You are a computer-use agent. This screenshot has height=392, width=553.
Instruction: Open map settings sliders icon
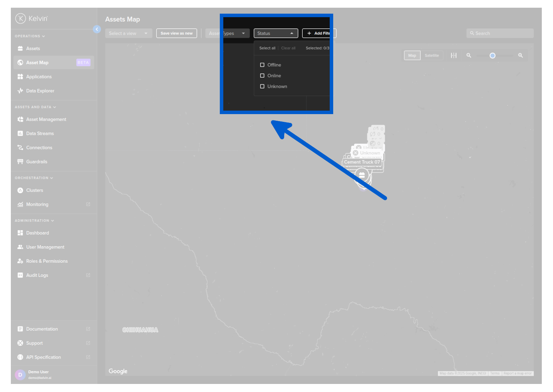(x=454, y=56)
